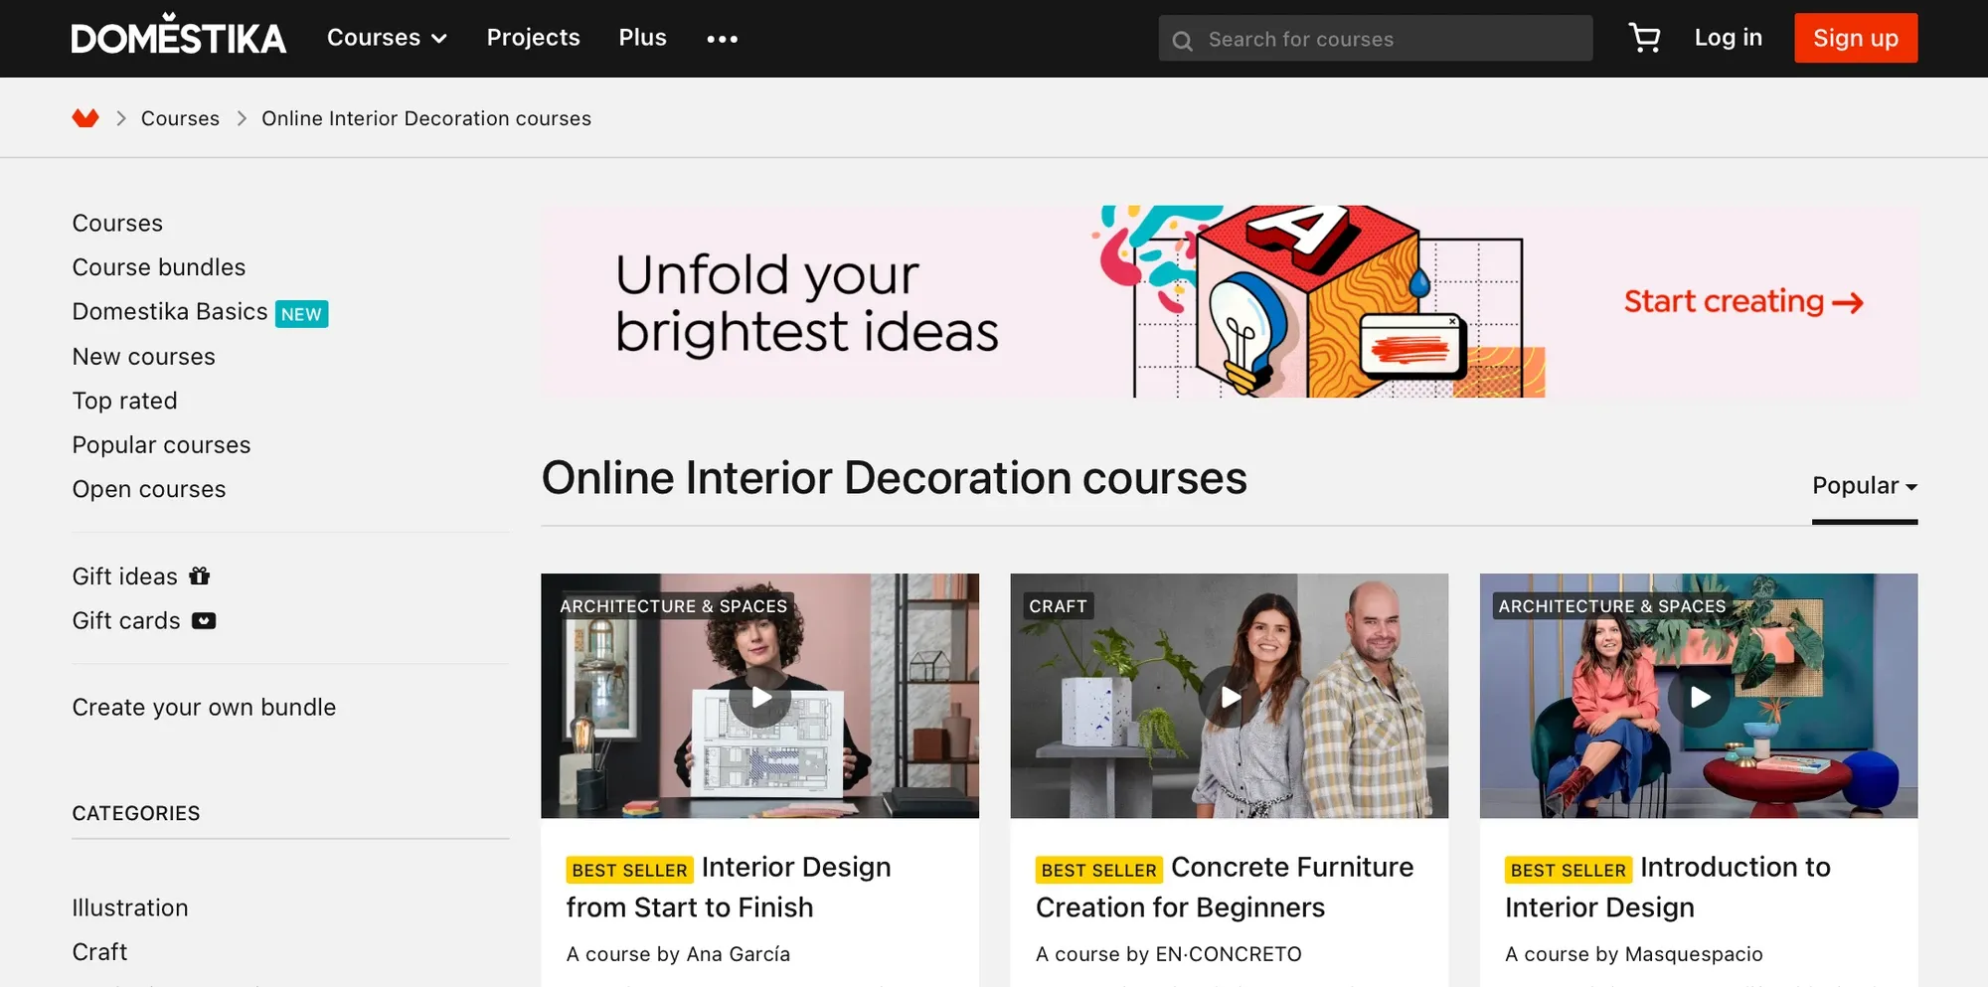Click Concrete Furniture Creation for Beginners title
This screenshot has height=987, width=1988.
(x=1225, y=888)
